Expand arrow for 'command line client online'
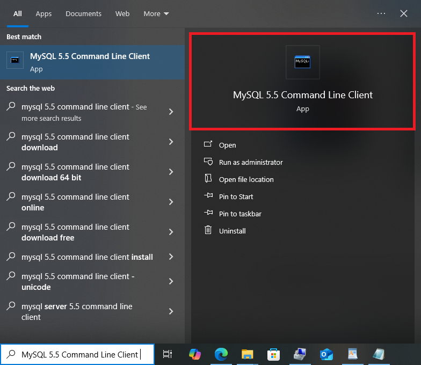 [x=171, y=202]
